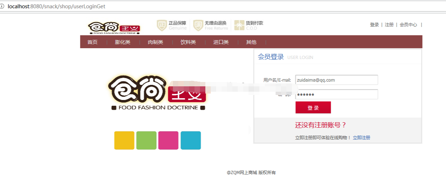
Task: Open the 进口类 category
Action: pyautogui.click(x=221, y=42)
